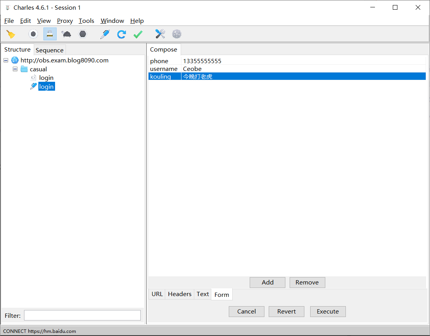
Task: Toggle SSL Proxying padlock icon
Action: click(x=50, y=34)
